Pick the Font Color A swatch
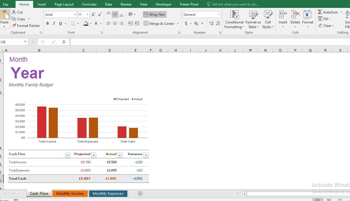350x201 pixels. point(96,23)
